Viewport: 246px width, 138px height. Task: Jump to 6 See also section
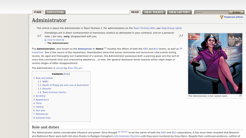[39, 111]
